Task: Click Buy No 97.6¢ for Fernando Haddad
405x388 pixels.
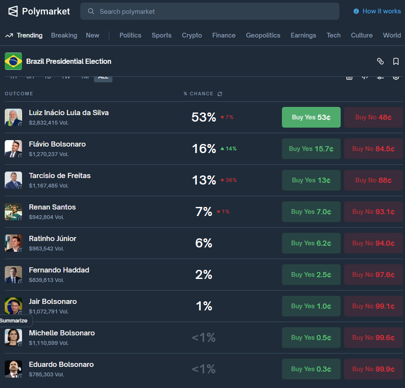Action: tap(373, 275)
